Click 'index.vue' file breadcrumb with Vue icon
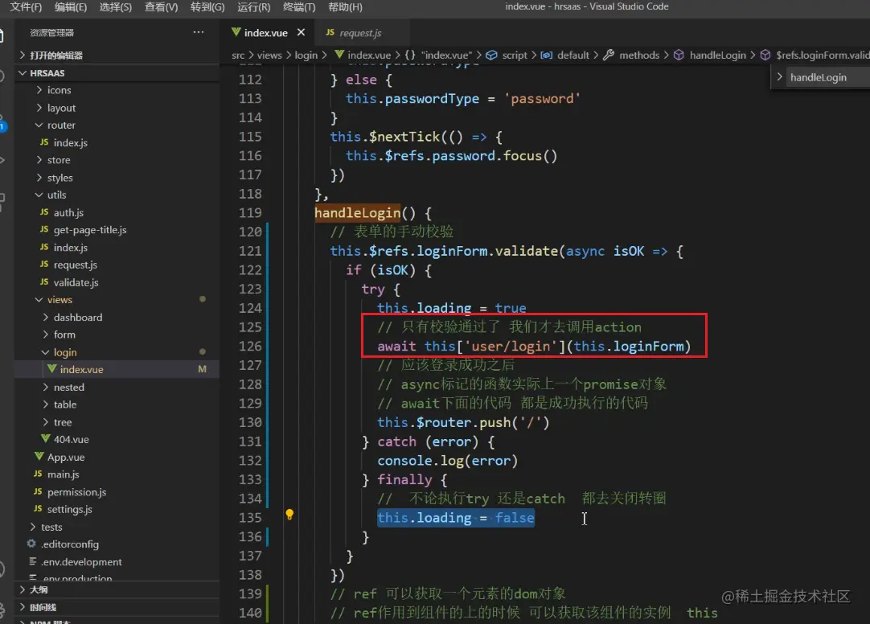This screenshot has height=624, width=870. click(x=363, y=55)
